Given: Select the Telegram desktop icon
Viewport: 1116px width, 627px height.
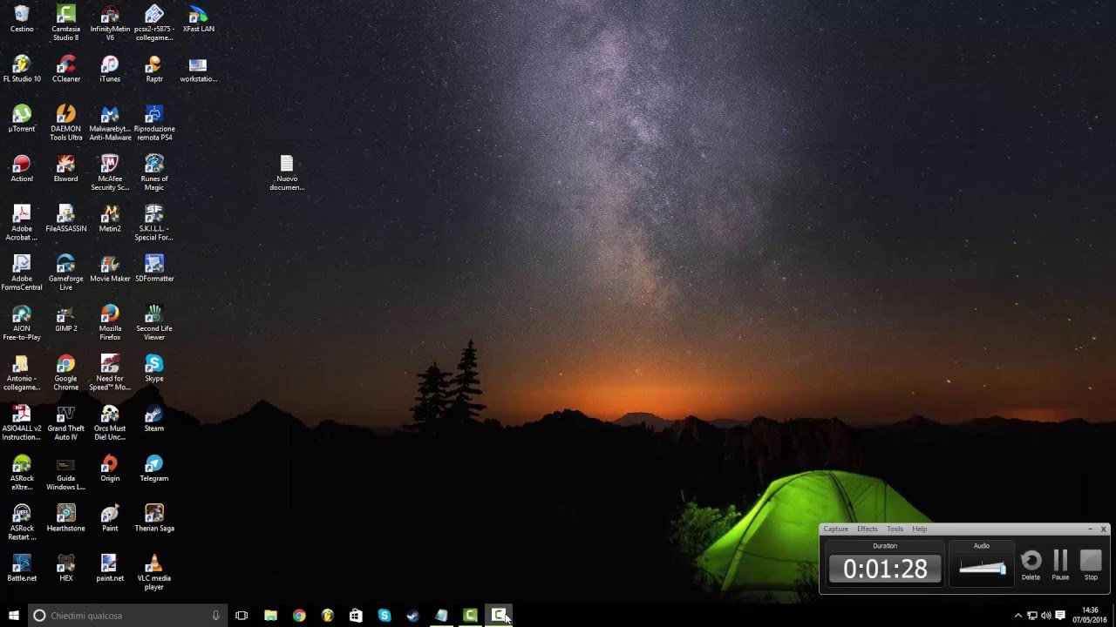Looking at the screenshot, I should [x=154, y=469].
